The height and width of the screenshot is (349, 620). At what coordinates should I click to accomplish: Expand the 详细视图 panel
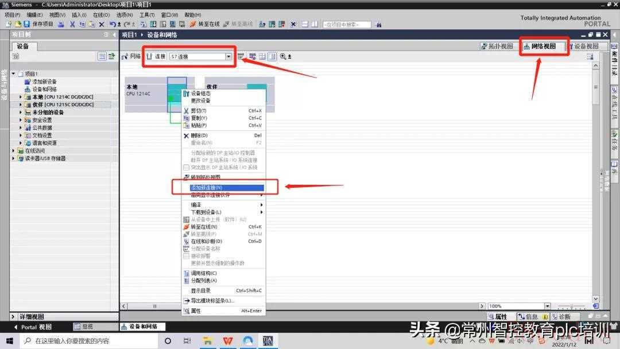point(13,317)
